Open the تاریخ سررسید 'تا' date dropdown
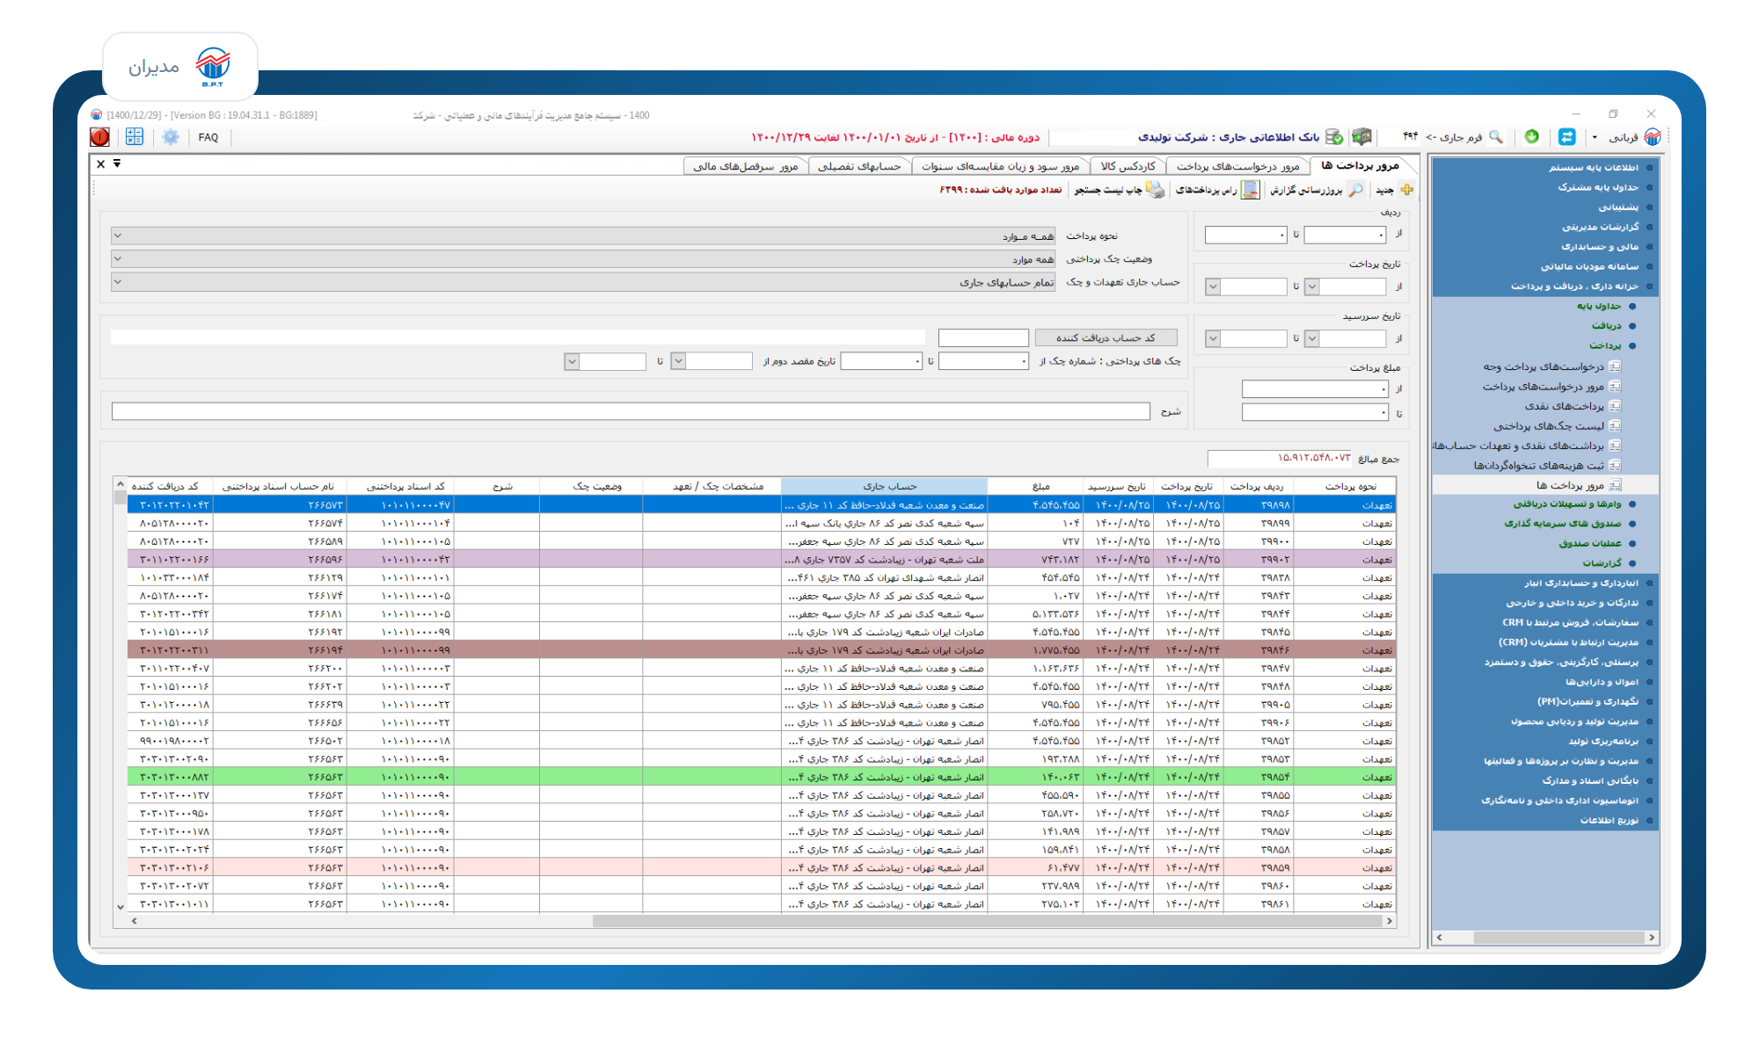The height and width of the screenshot is (1044, 1759). pos(1213,338)
